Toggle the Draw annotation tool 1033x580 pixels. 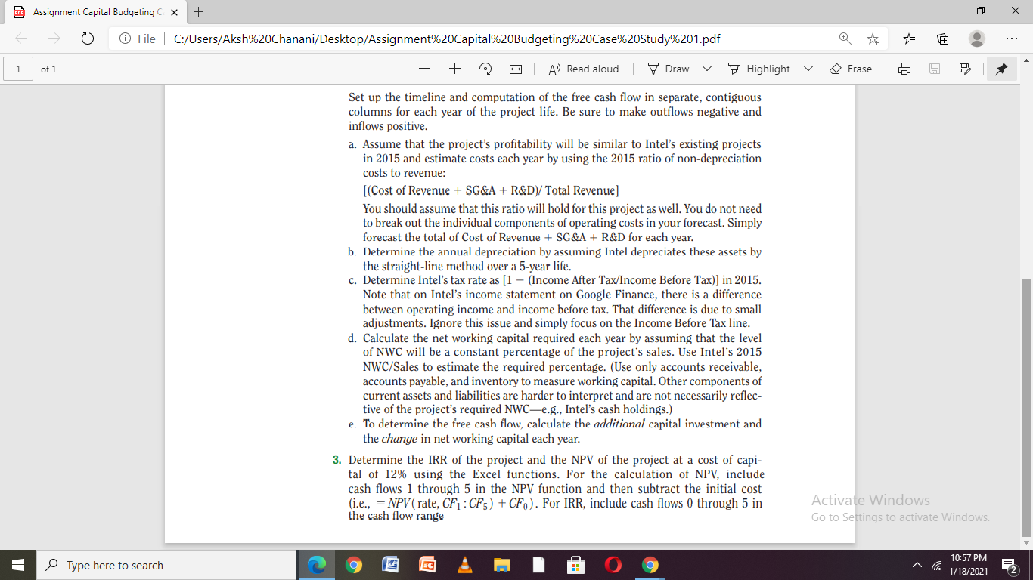click(669, 69)
